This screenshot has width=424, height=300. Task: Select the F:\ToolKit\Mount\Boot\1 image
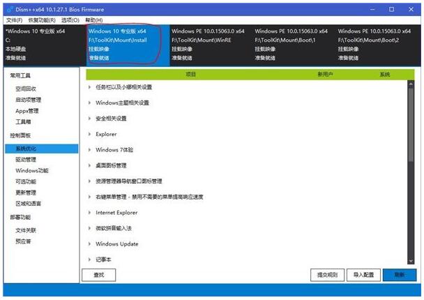294,45
